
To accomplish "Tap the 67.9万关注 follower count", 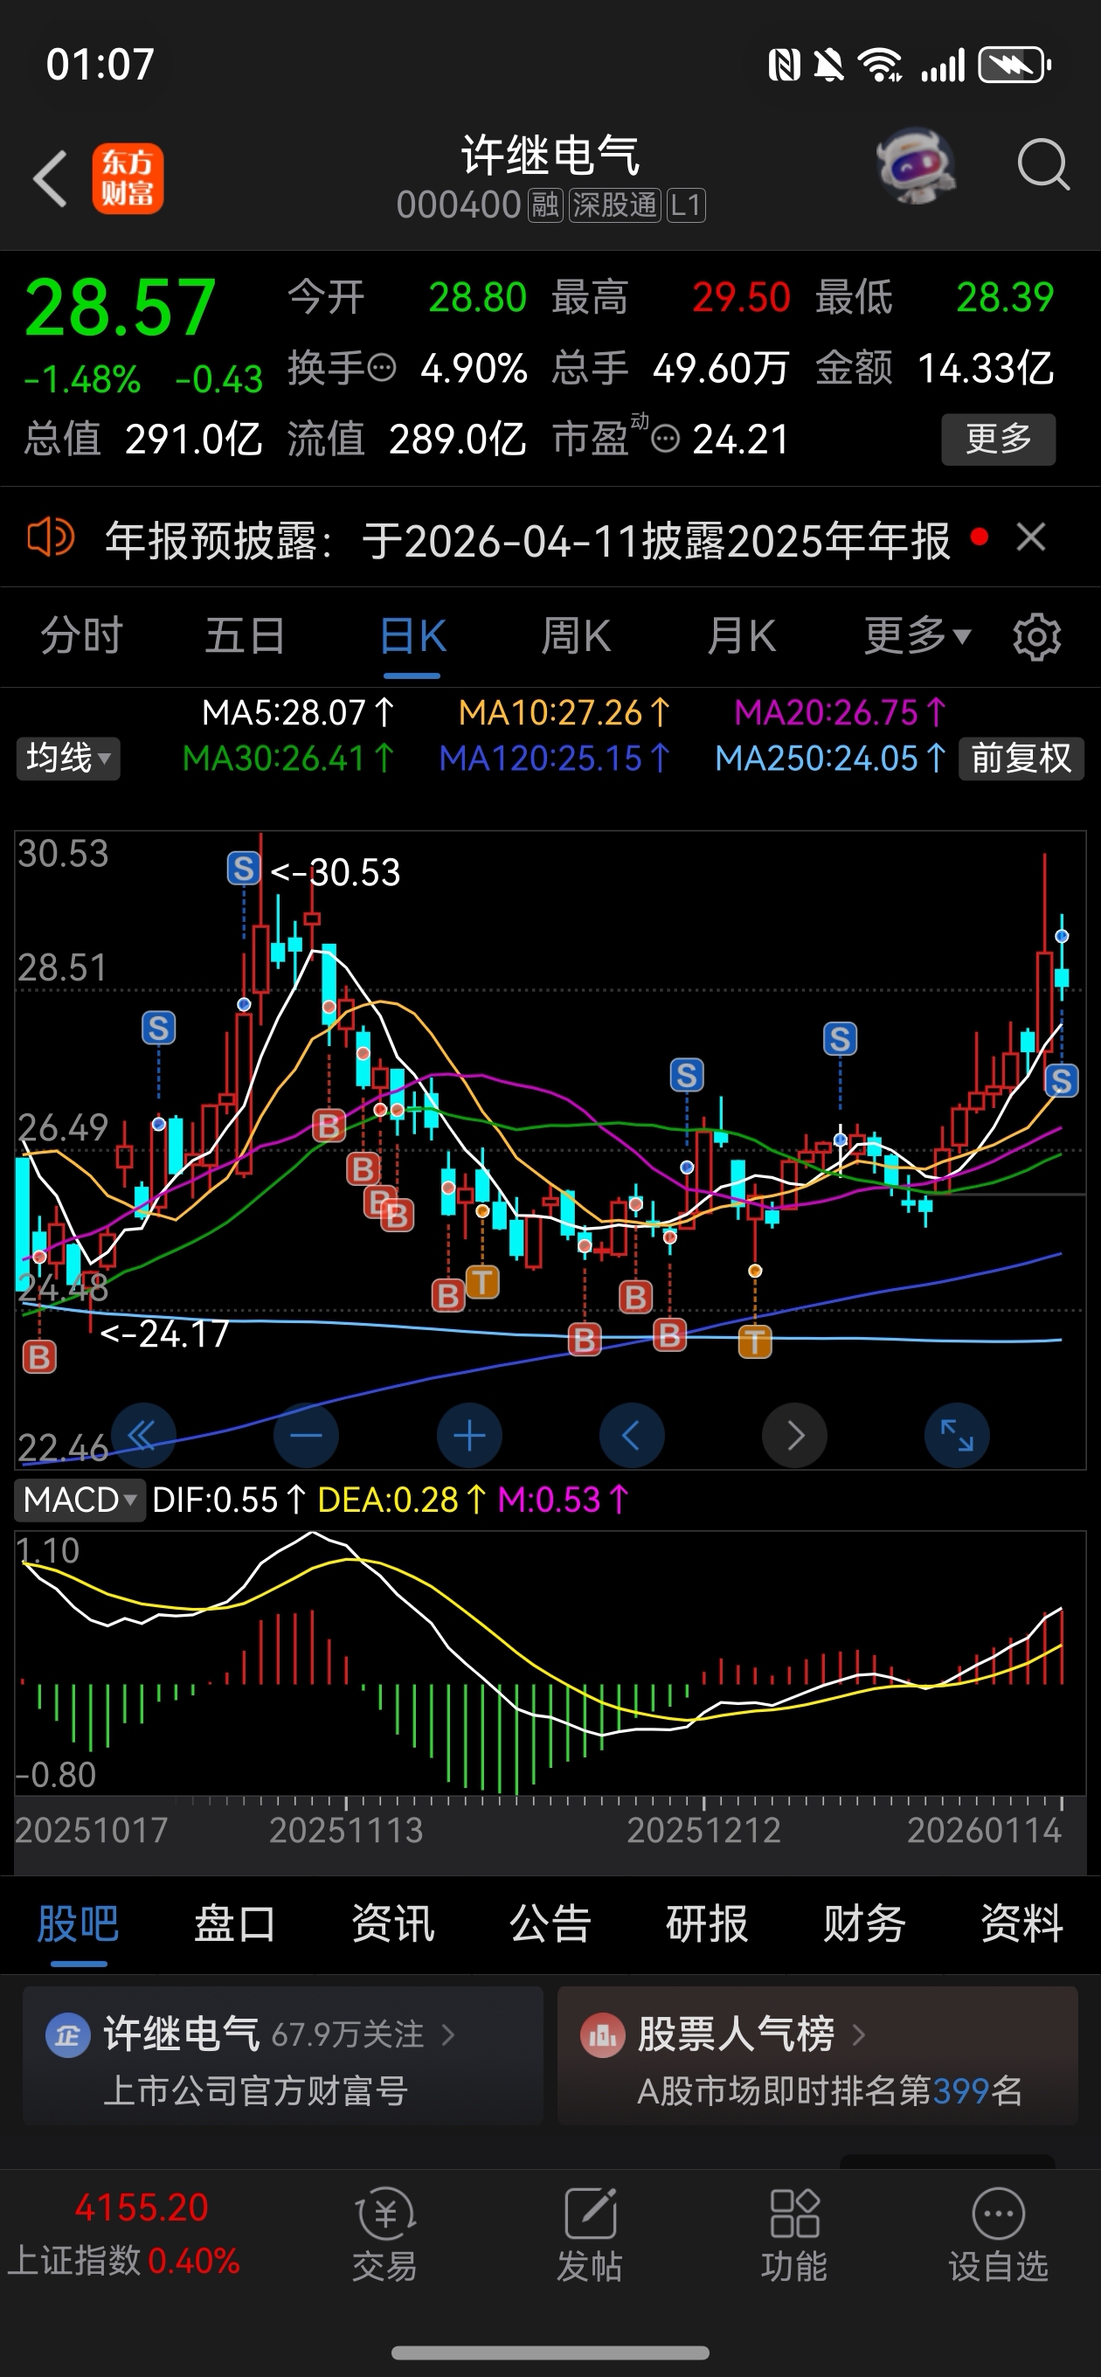I will (348, 2034).
